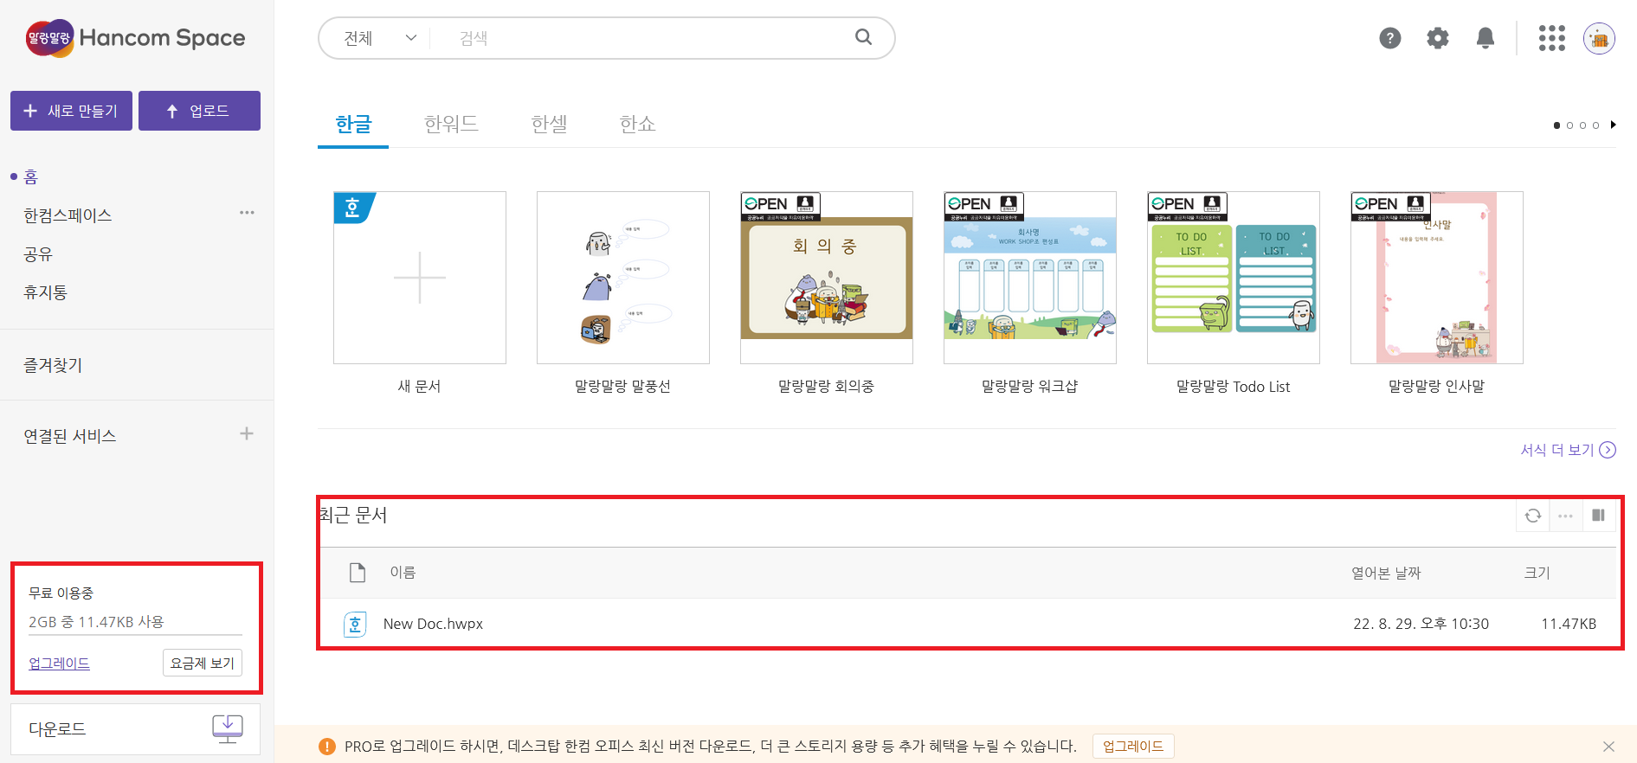Dismiss the PRO upgrade banner
1637x763 pixels.
point(1608,747)
